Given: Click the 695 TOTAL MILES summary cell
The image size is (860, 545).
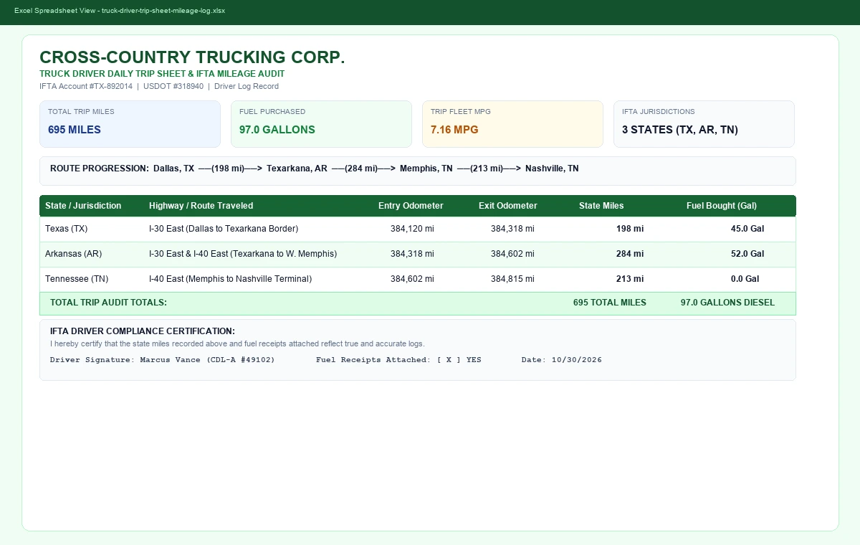Looking at the screenshot, I should 610,303.
